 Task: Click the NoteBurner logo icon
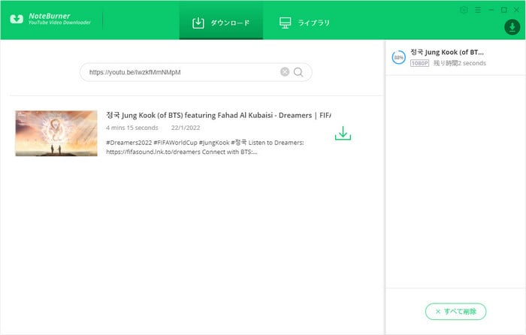[17, 19]
